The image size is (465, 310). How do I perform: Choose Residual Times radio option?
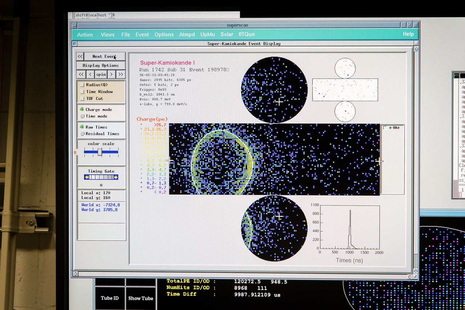click(x=82, y=134)
